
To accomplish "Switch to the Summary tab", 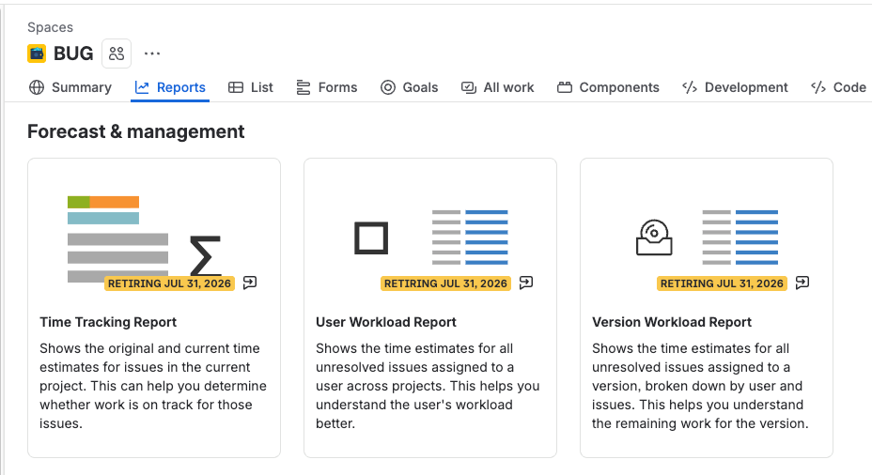I will pyautogui.click(x=70, y=88).
